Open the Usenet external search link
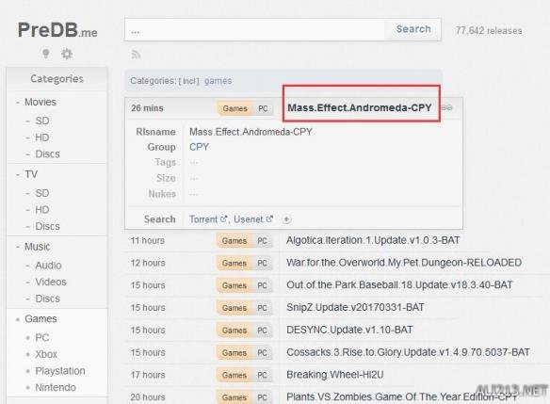Image resolution: width=550 pixels, height=404 pixels. point(253,219)
